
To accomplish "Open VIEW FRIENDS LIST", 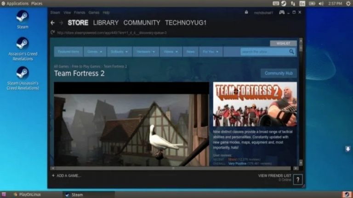I will [x=275, y=176].
